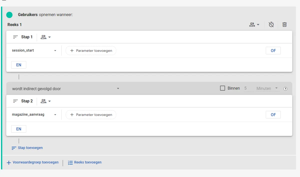Viewport: 300px width, 177px height.
Task: Click Voorwaardegroep toevoegen
Action: pos(32,162)
